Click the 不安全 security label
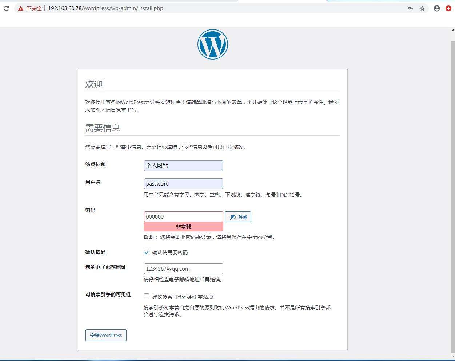 (34, 8)
